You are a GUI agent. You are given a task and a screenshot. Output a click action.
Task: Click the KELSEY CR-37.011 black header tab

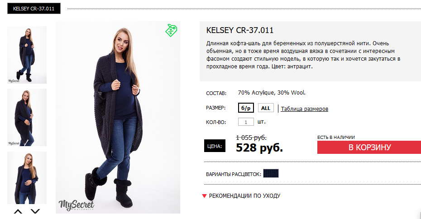pyautogui.click(x=34, y=9)
